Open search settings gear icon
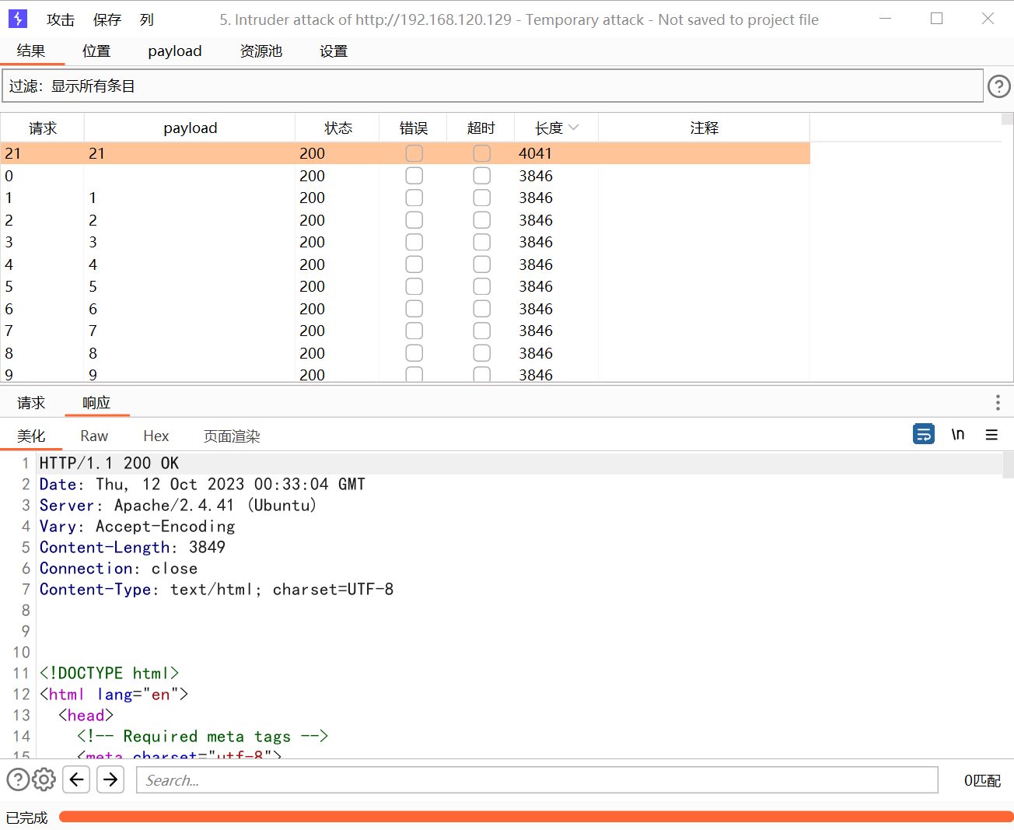The image size is (1014, 830). [44, 779]
